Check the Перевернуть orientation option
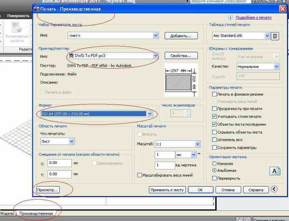Viewport: 289px width, 221px height. click(214, 178)
